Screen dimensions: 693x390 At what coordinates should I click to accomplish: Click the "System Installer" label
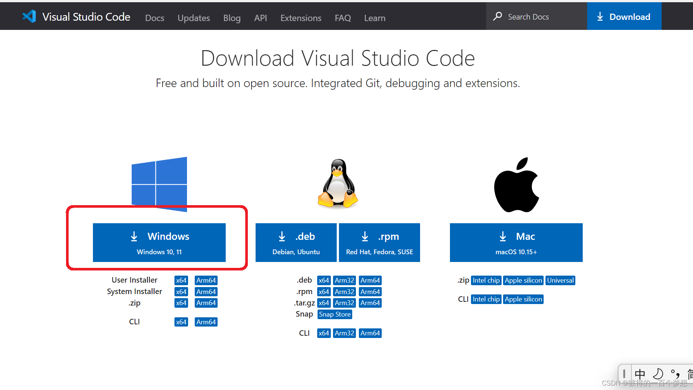pyautogui.click(x=135, y=291)
